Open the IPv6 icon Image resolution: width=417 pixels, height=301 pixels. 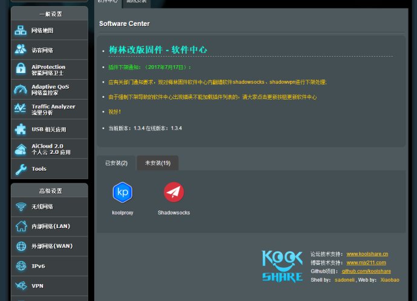(21, 266)
